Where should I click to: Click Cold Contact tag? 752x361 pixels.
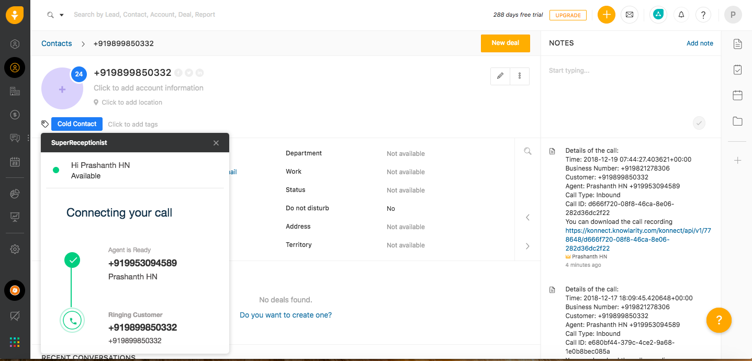click(77, 124)
